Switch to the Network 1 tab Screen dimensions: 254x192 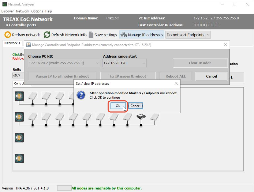[12, 43]
